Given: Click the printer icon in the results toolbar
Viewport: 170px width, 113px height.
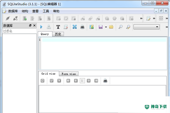Looking at the screenshot, I should point(105,81).
